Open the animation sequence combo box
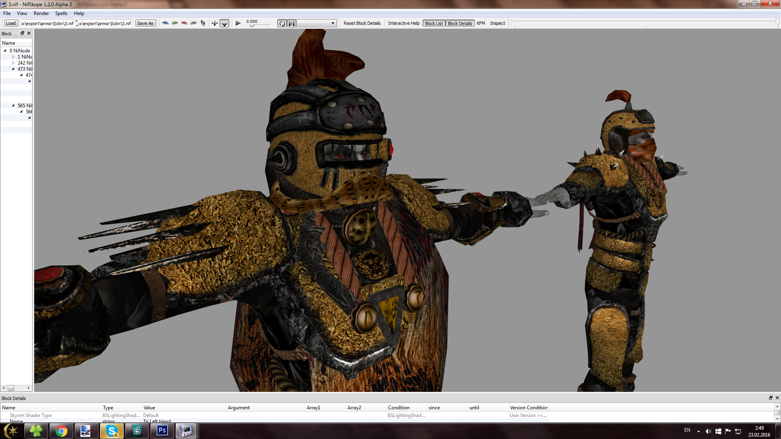 click(316, 23)
